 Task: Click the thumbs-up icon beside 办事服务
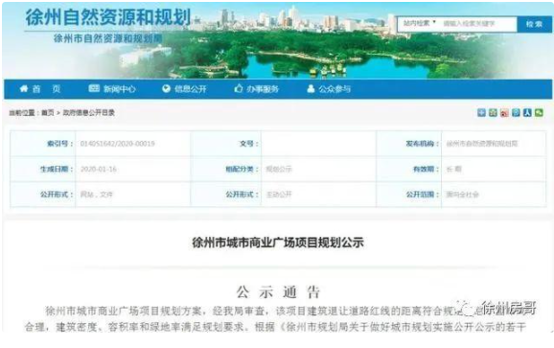tap(239, 88)
